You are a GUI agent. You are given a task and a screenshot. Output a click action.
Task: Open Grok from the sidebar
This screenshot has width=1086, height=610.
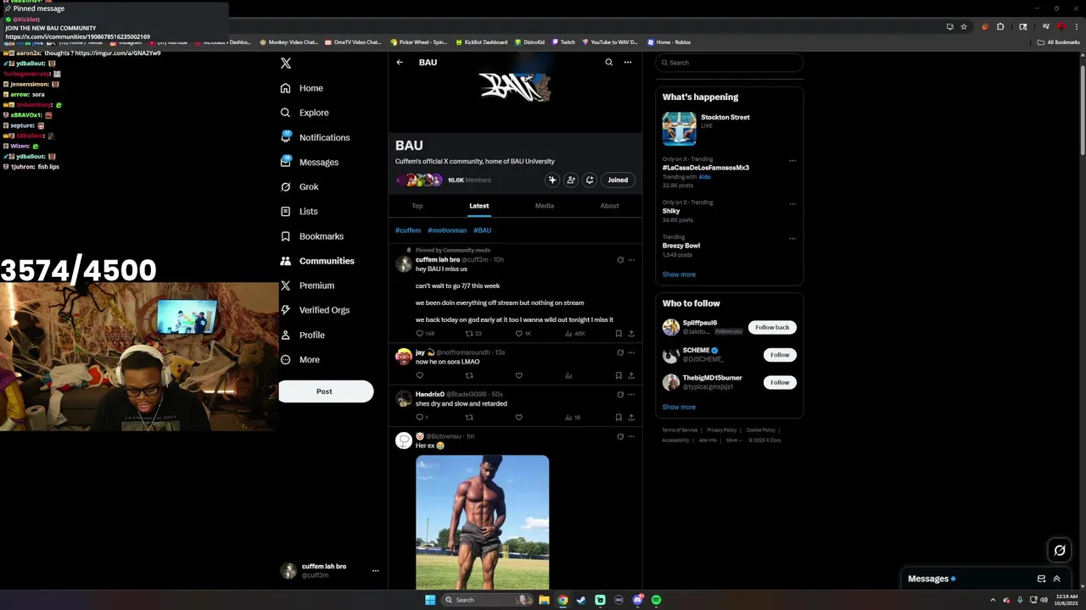click(x=299, y=186)
